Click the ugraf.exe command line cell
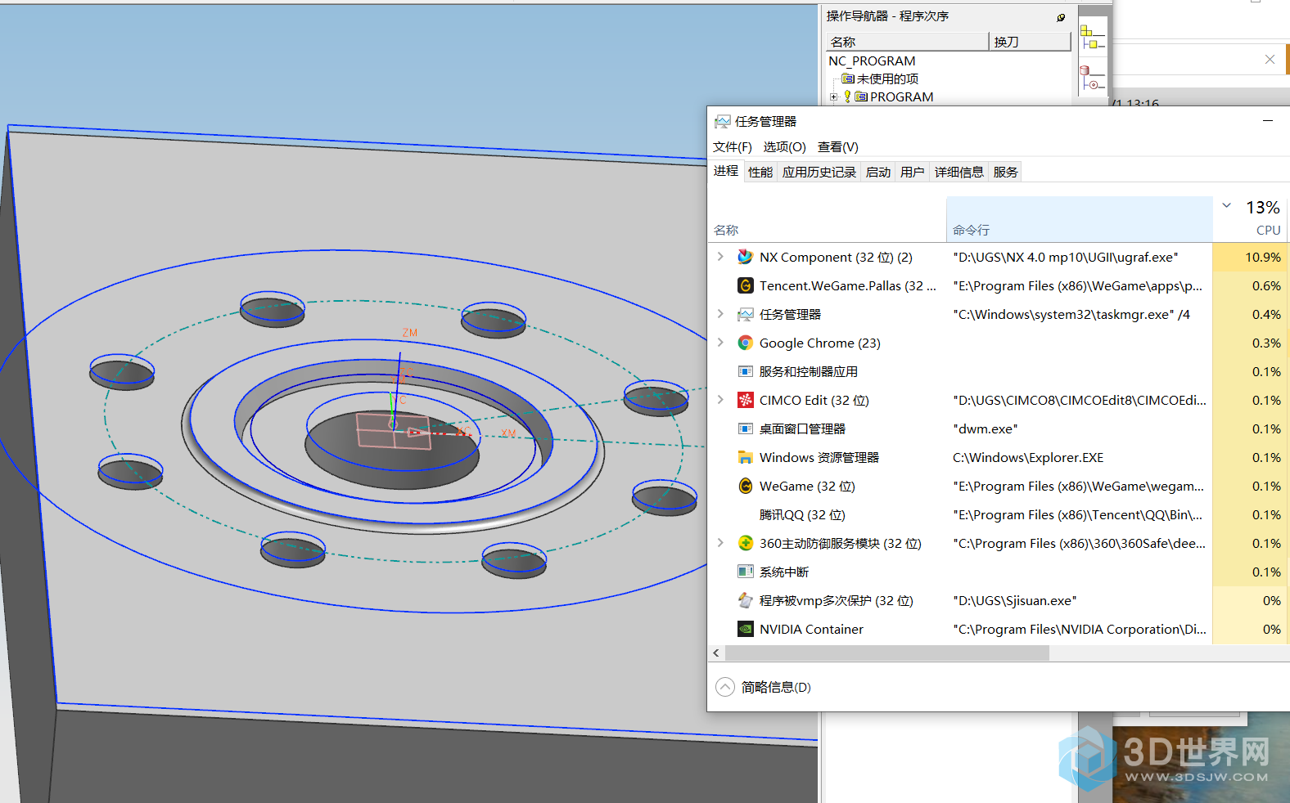The height and width of the screenshot is (803, 1290). (1065, 257)
